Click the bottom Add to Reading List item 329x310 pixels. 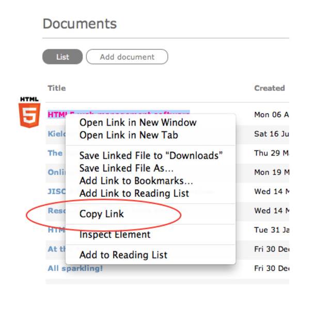point(123,255)
